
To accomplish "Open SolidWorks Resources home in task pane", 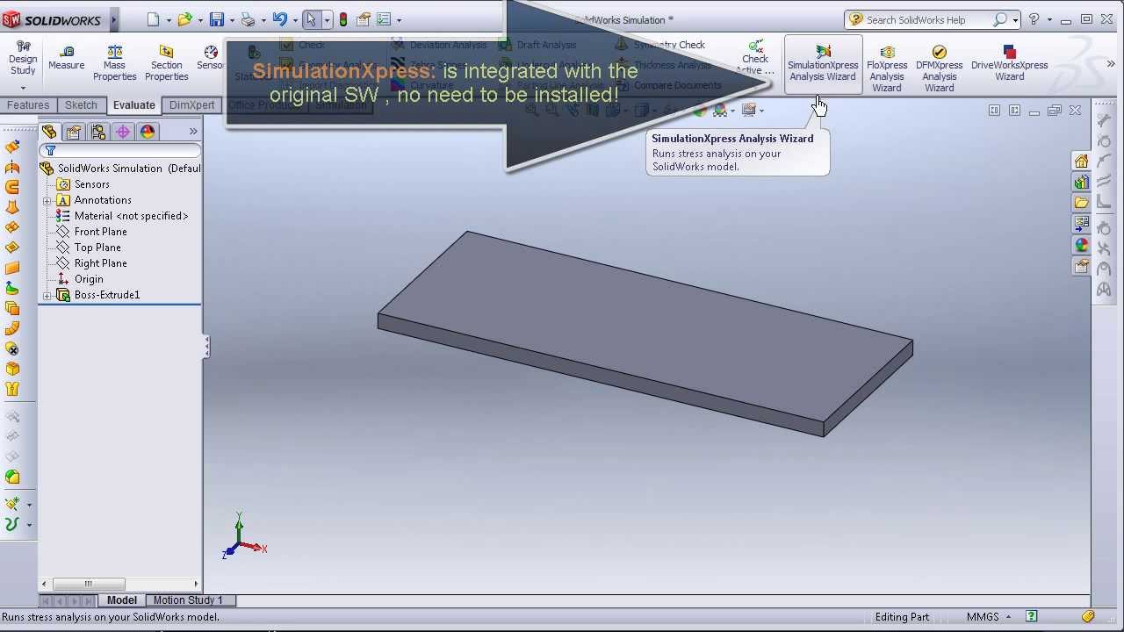I will (x=1081, y=162).
